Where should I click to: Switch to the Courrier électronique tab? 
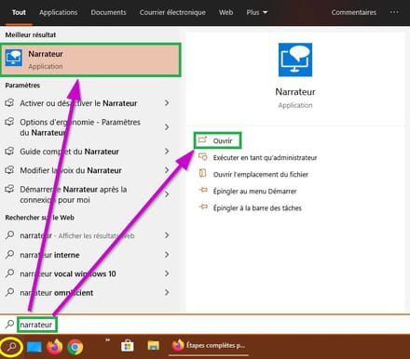click(x=172, y=12)
